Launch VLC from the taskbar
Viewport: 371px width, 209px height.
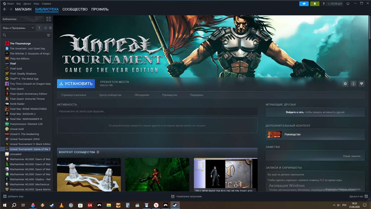(x=61, y=205)
